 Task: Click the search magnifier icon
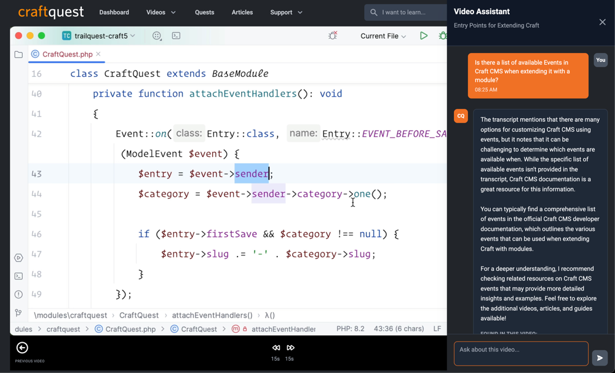[x=374, y=12]
